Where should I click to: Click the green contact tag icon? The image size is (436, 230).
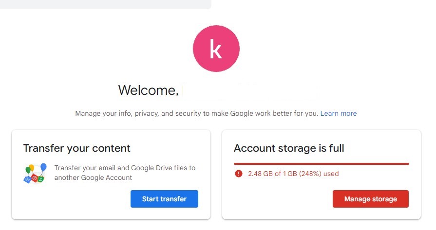[x=41, y=178]
